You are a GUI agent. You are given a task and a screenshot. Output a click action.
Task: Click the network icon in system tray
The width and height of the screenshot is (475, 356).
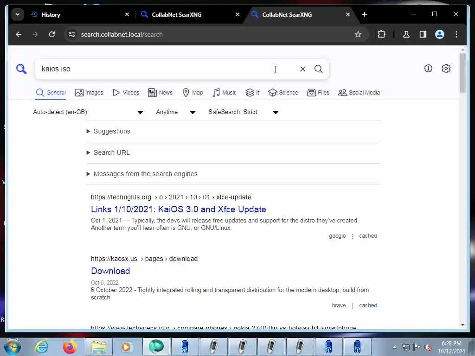405,348
